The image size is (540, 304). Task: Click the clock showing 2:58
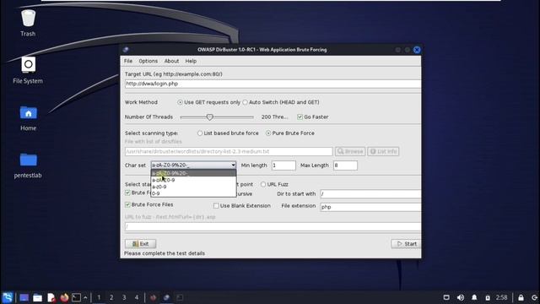(x=501, y=297)
